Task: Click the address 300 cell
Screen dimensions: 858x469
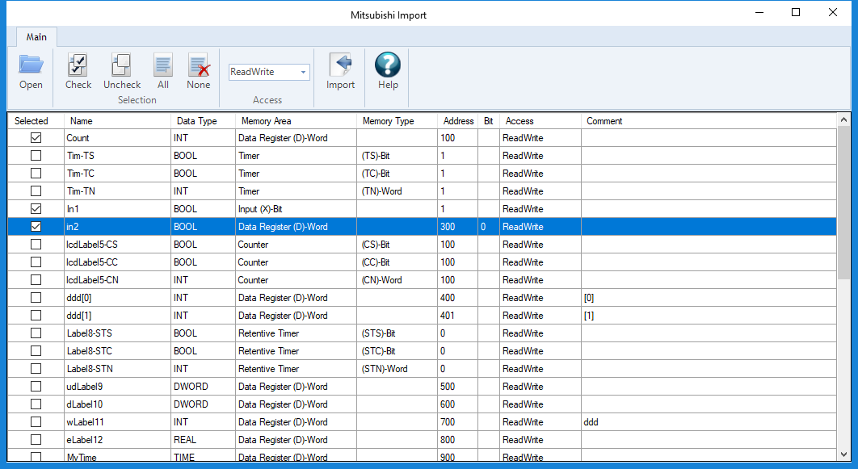Action: tap(457, 226)
